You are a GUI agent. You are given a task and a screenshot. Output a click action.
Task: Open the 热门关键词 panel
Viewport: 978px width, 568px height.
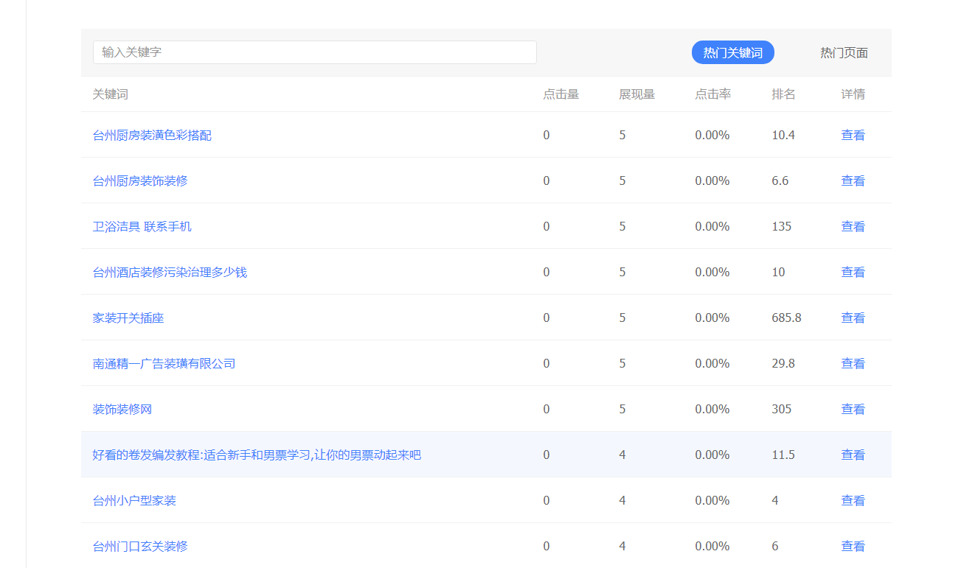click(x=732, y=52)
